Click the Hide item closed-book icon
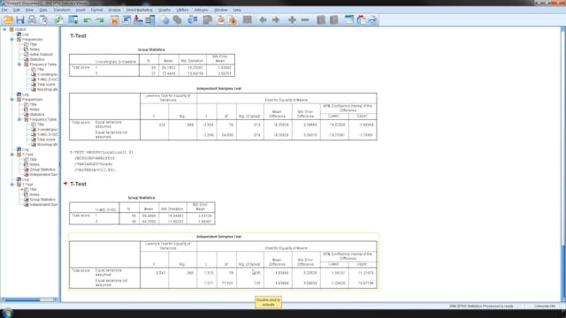 click(334, 19)
